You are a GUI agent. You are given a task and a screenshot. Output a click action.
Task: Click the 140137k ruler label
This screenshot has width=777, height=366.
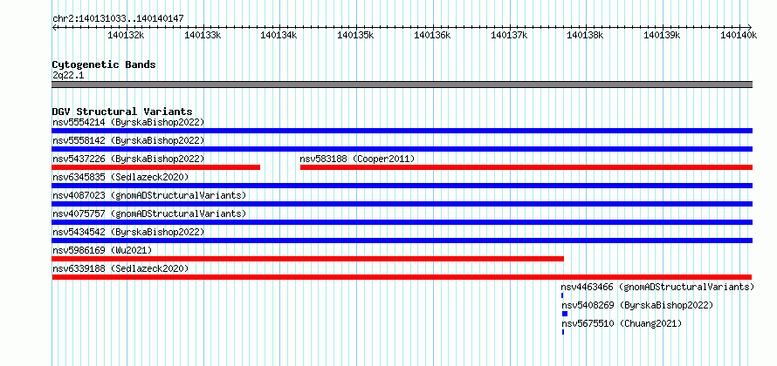[x=509, y=35]
